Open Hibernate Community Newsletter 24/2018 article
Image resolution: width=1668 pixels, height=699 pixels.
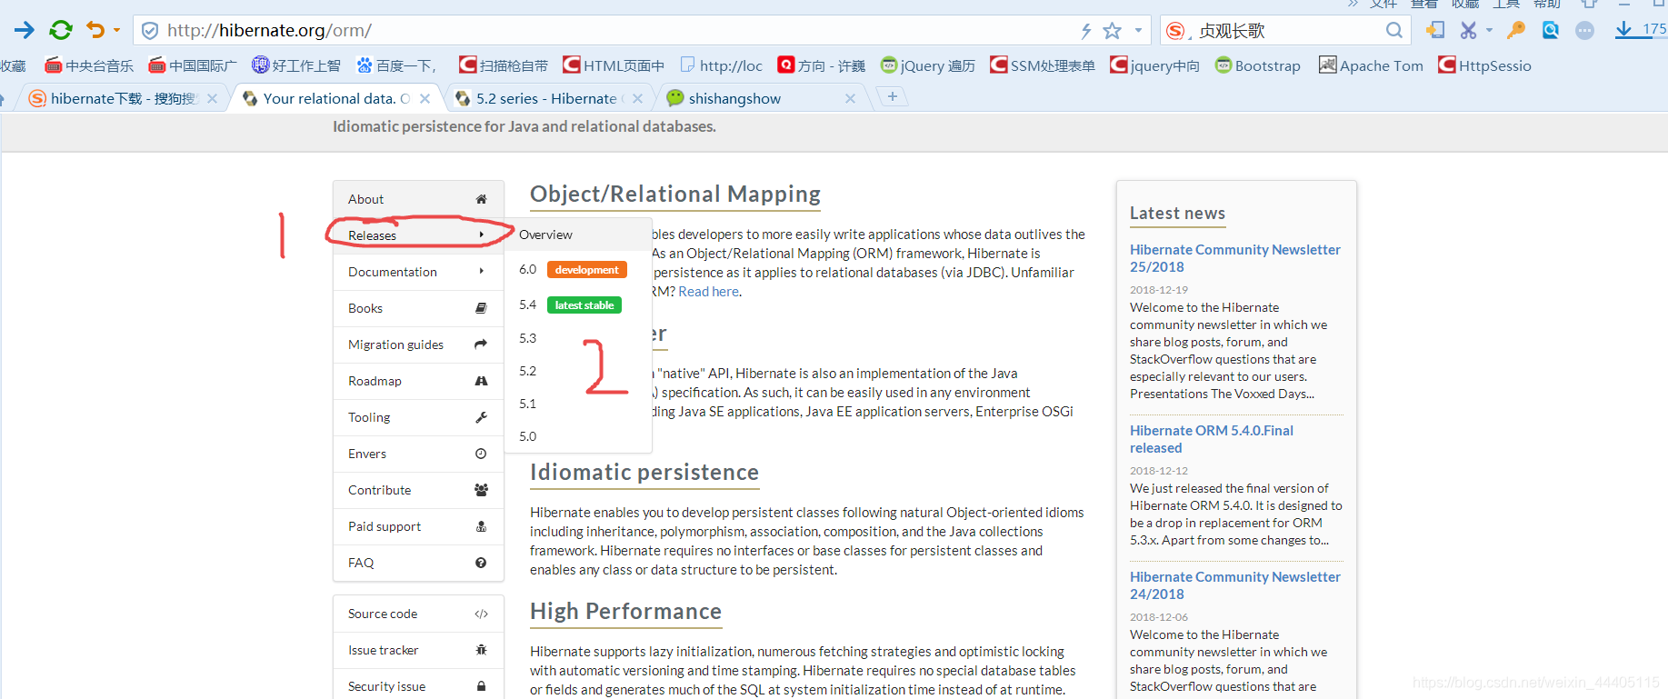tap(1234, 585)
